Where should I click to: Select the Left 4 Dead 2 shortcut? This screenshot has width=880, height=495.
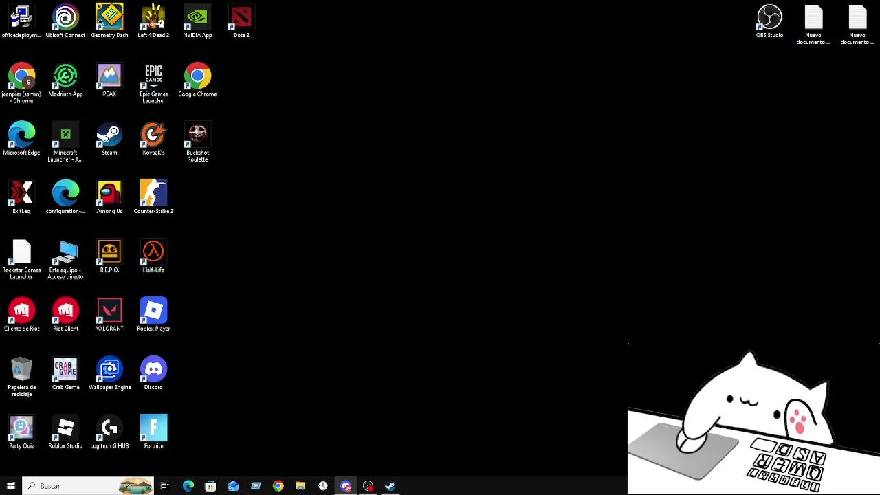[x=153, y=21]
